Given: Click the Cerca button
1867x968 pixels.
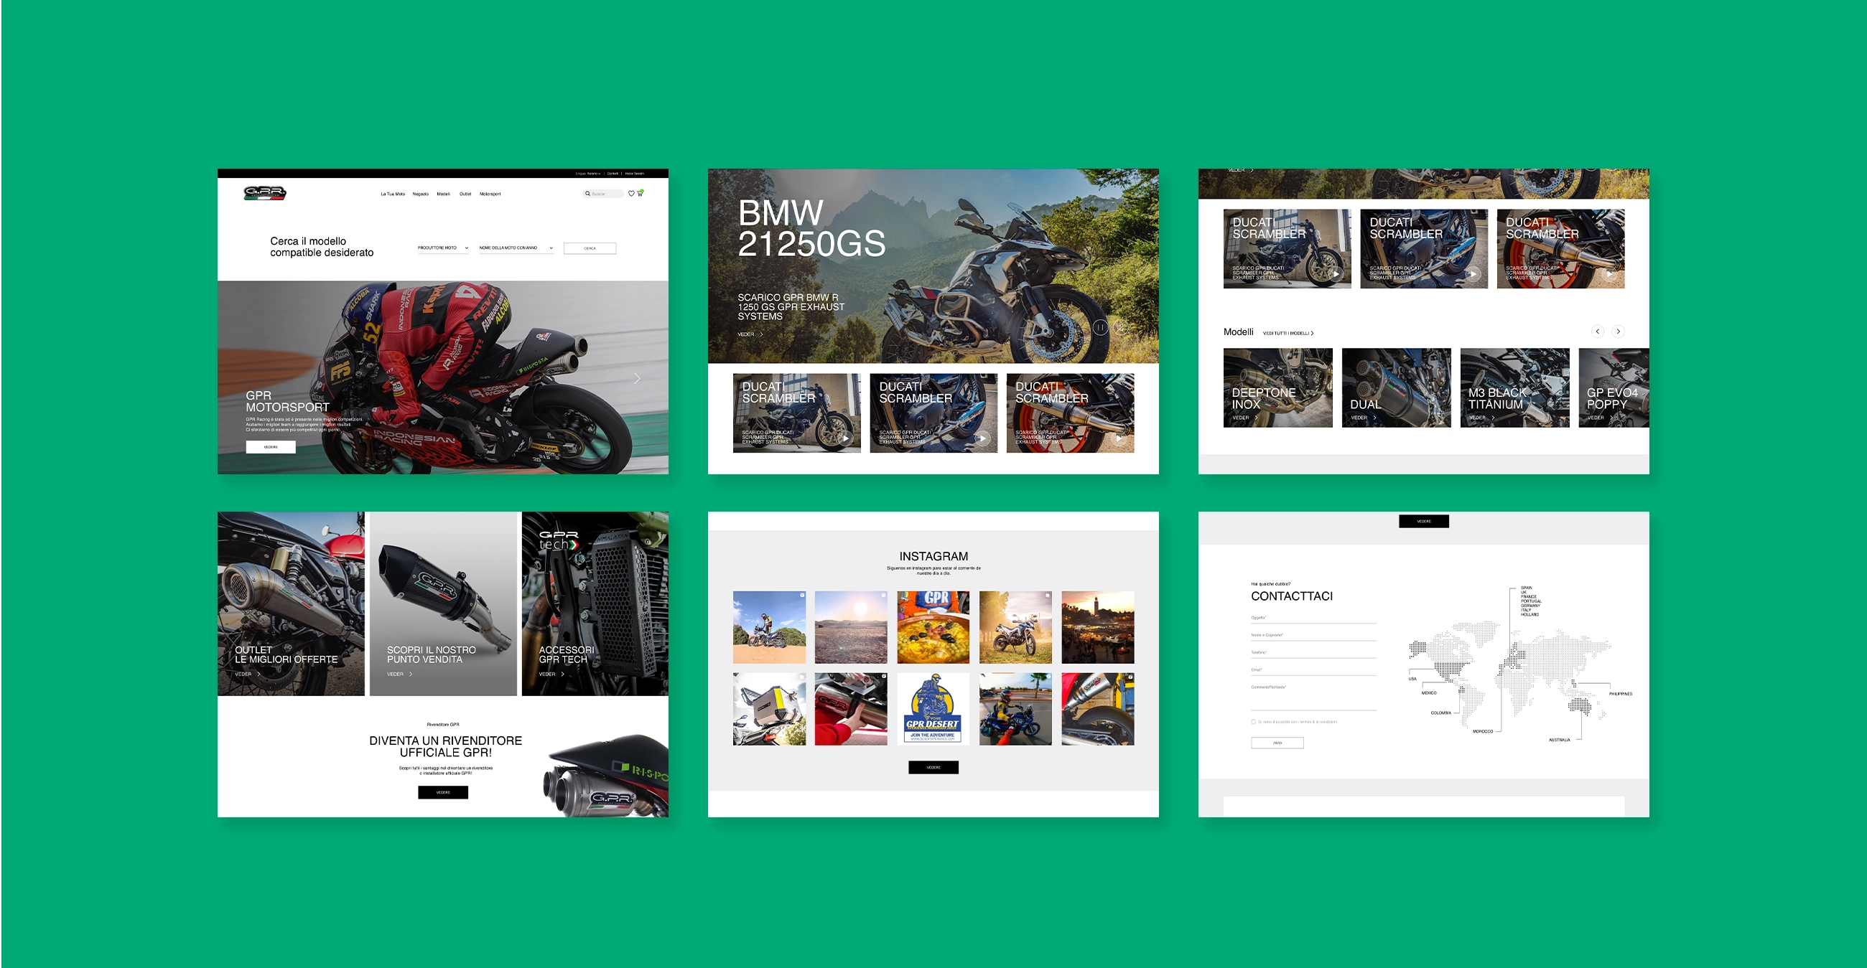Looking at the screenshot, I should pos(590,248).
